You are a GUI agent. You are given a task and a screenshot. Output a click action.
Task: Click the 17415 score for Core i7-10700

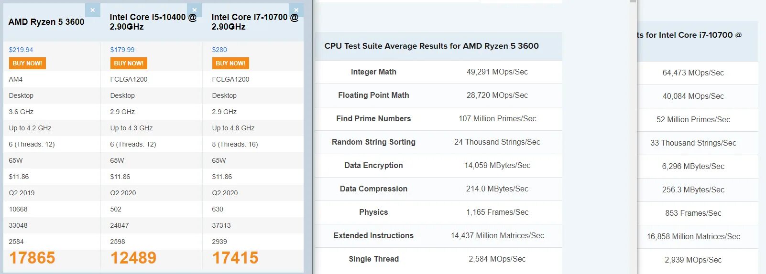(x=235, y=258)
